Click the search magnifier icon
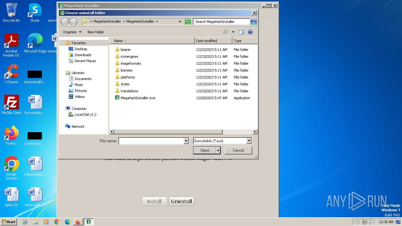Image resolution: width=402 pixels, height=226 pixels. pyautogui.click(x=253, y=22)
